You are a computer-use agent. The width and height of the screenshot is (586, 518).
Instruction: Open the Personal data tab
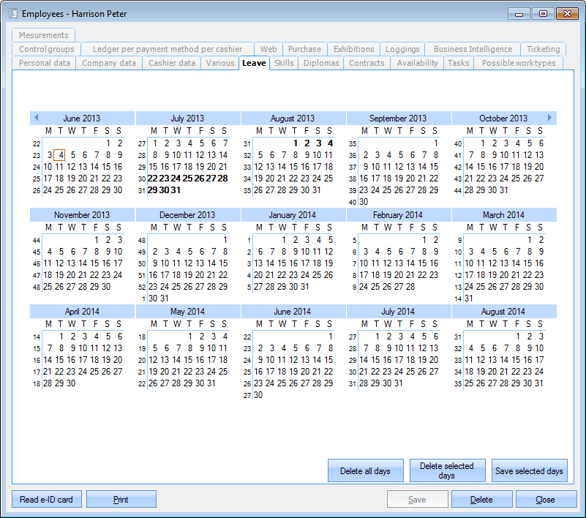coord(45,63)
